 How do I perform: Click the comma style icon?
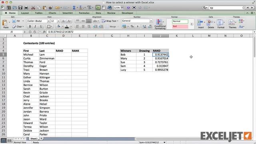point(138,26)
